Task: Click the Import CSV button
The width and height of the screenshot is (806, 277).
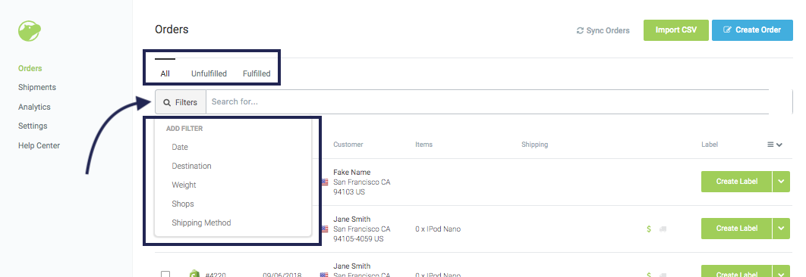Action: (x=676, y=30)
